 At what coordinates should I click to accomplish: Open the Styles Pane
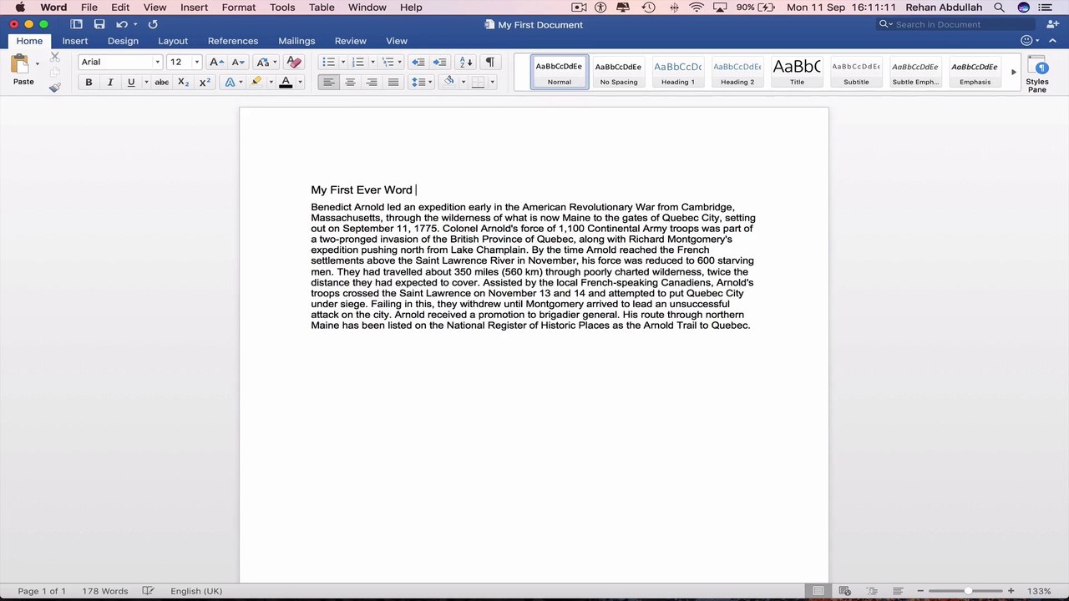pos(1037,74)
